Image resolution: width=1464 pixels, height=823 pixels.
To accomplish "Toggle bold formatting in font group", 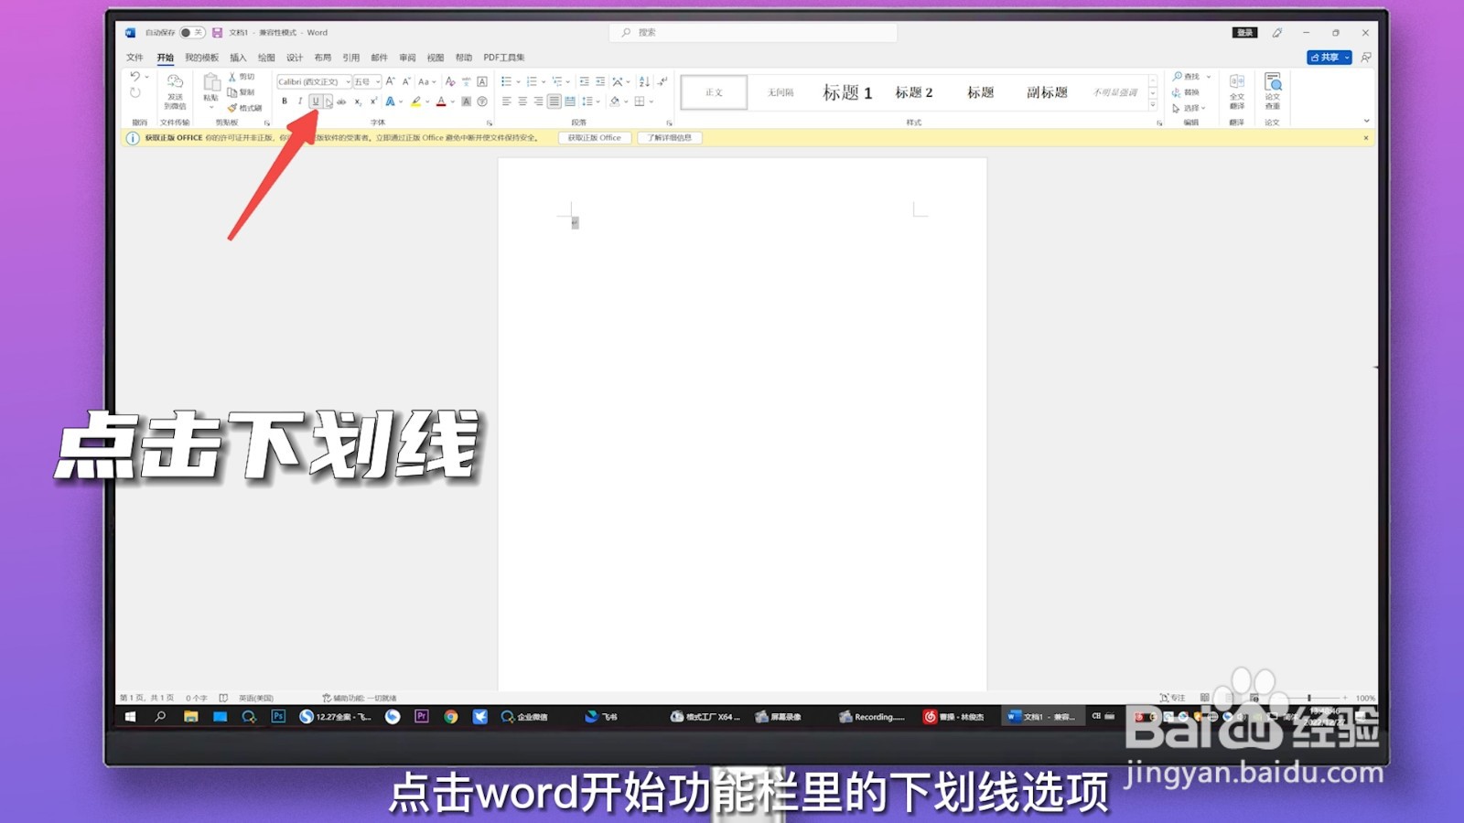I will point(285,102).
